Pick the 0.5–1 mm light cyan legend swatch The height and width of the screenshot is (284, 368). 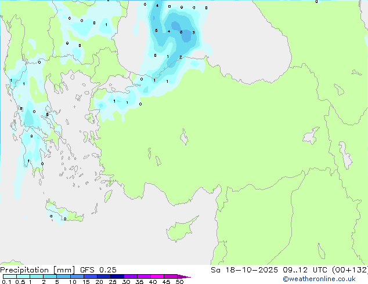coord(23,276)
